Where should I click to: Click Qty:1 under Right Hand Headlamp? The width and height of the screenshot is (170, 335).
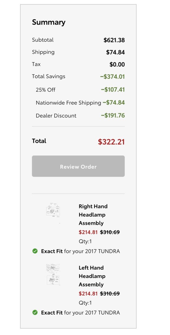click(x=85, y=241)
